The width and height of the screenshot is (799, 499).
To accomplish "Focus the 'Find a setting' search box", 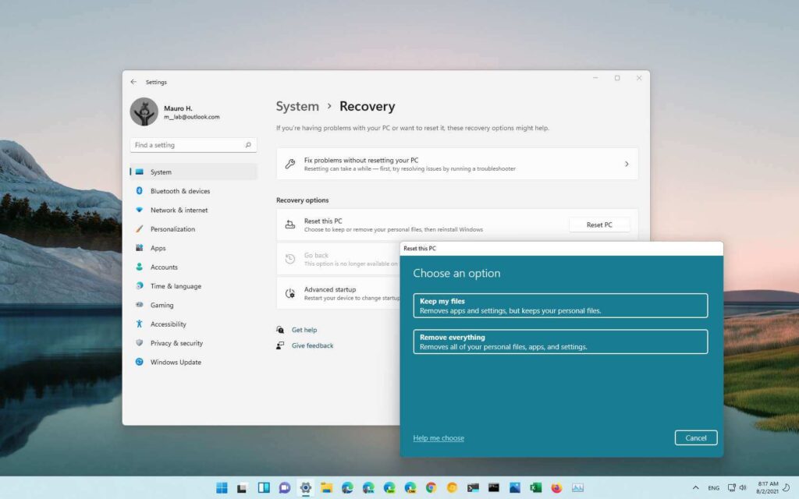I will (x=194, y=145).
